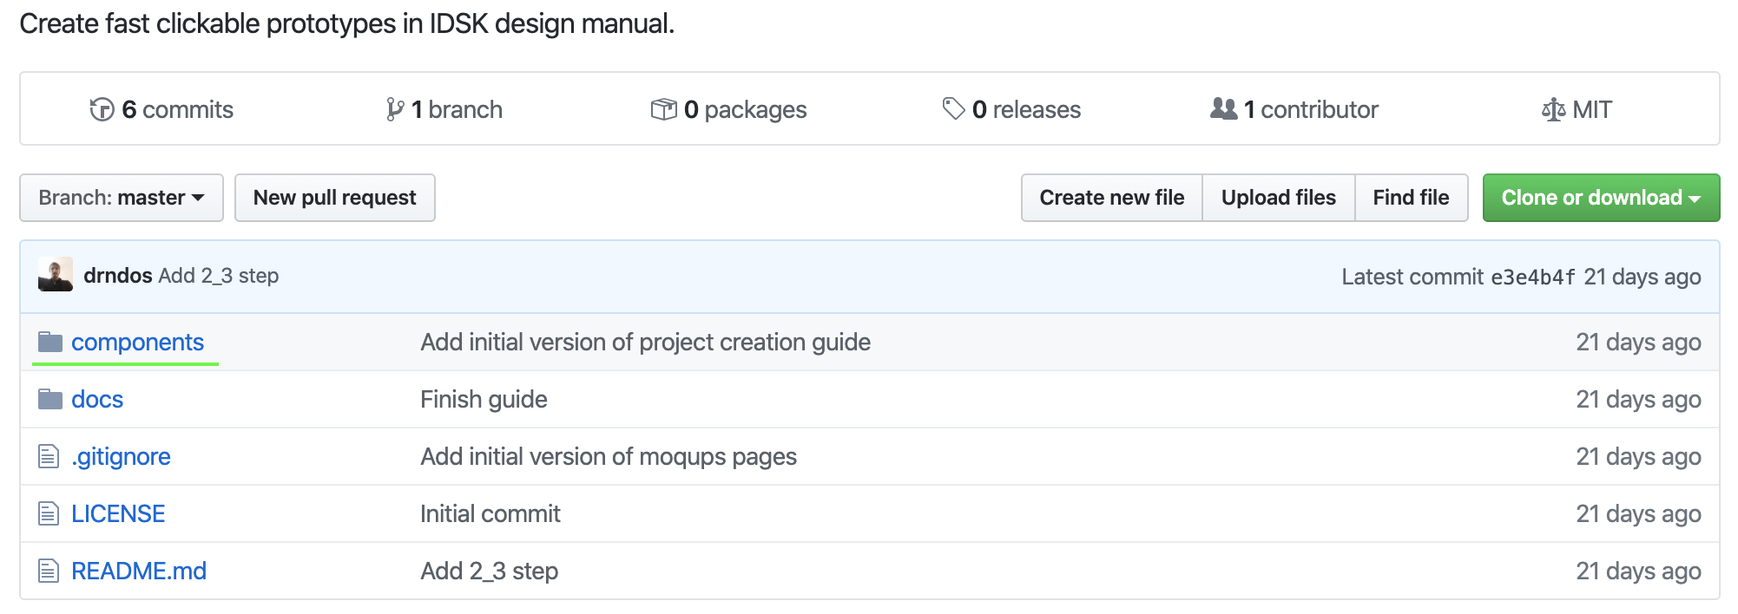Expand the Clone or download menu
The width and height of the screenshot is (1738, 614).
(1601, 198)
